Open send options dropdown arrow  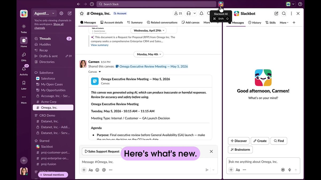(213, 170)
